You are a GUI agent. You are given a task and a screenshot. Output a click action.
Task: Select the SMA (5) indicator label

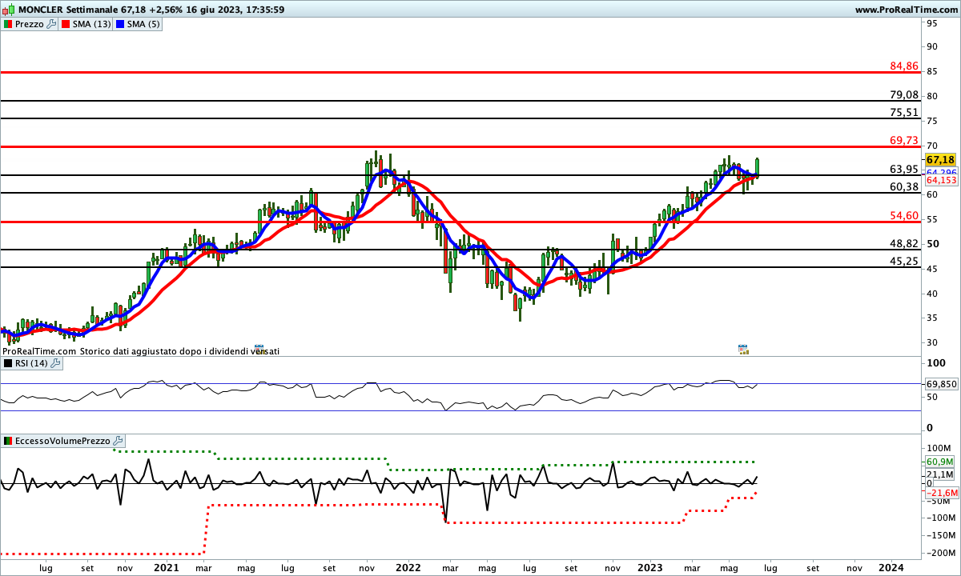144,25
